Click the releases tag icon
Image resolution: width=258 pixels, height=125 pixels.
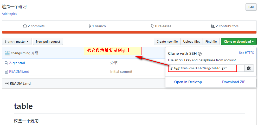tap(152, 26)
